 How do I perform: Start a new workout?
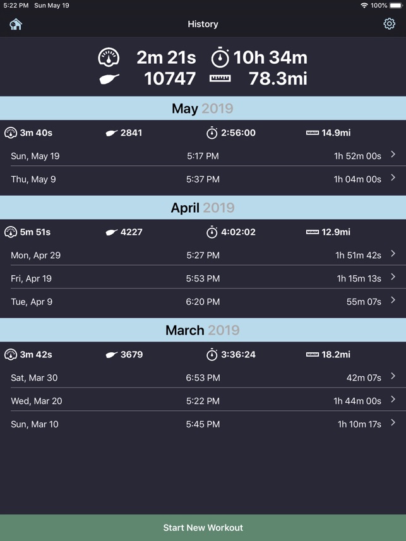point(203,528)
